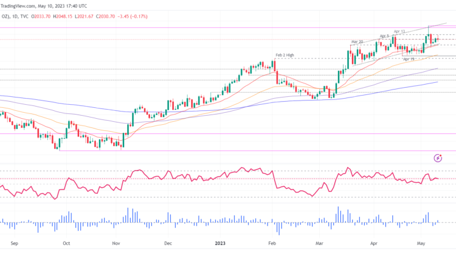The height and width of the screenshot is (262, 456).
Task: Click the Dec label on time axis
Action: click(168, 242)
